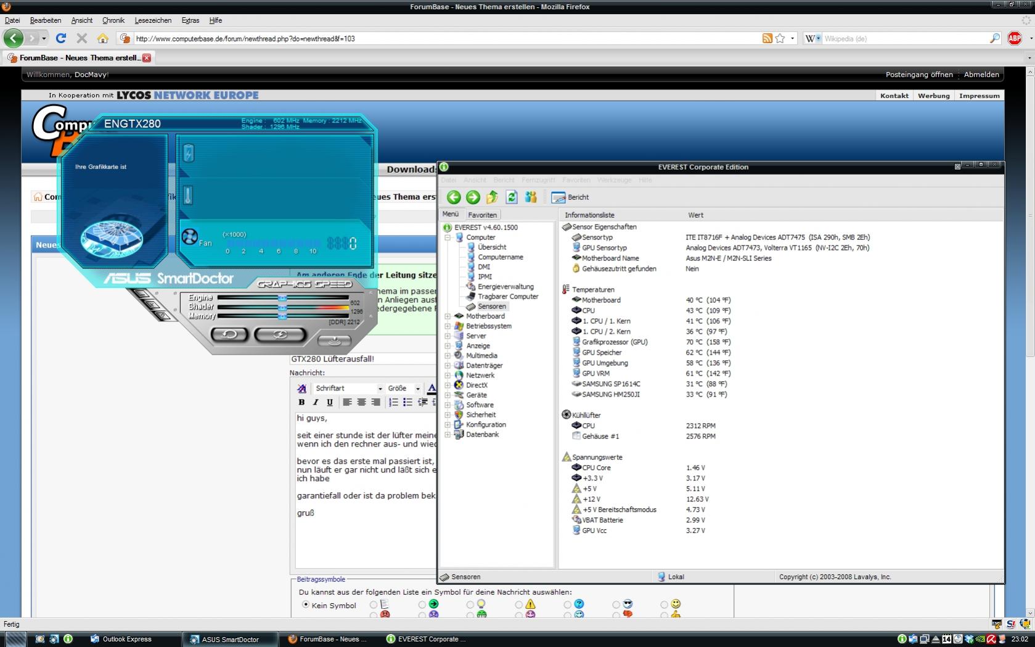Open the Chronik menu in Firefox
Viewport: 1035px width, 647px height.
(113, 20)
